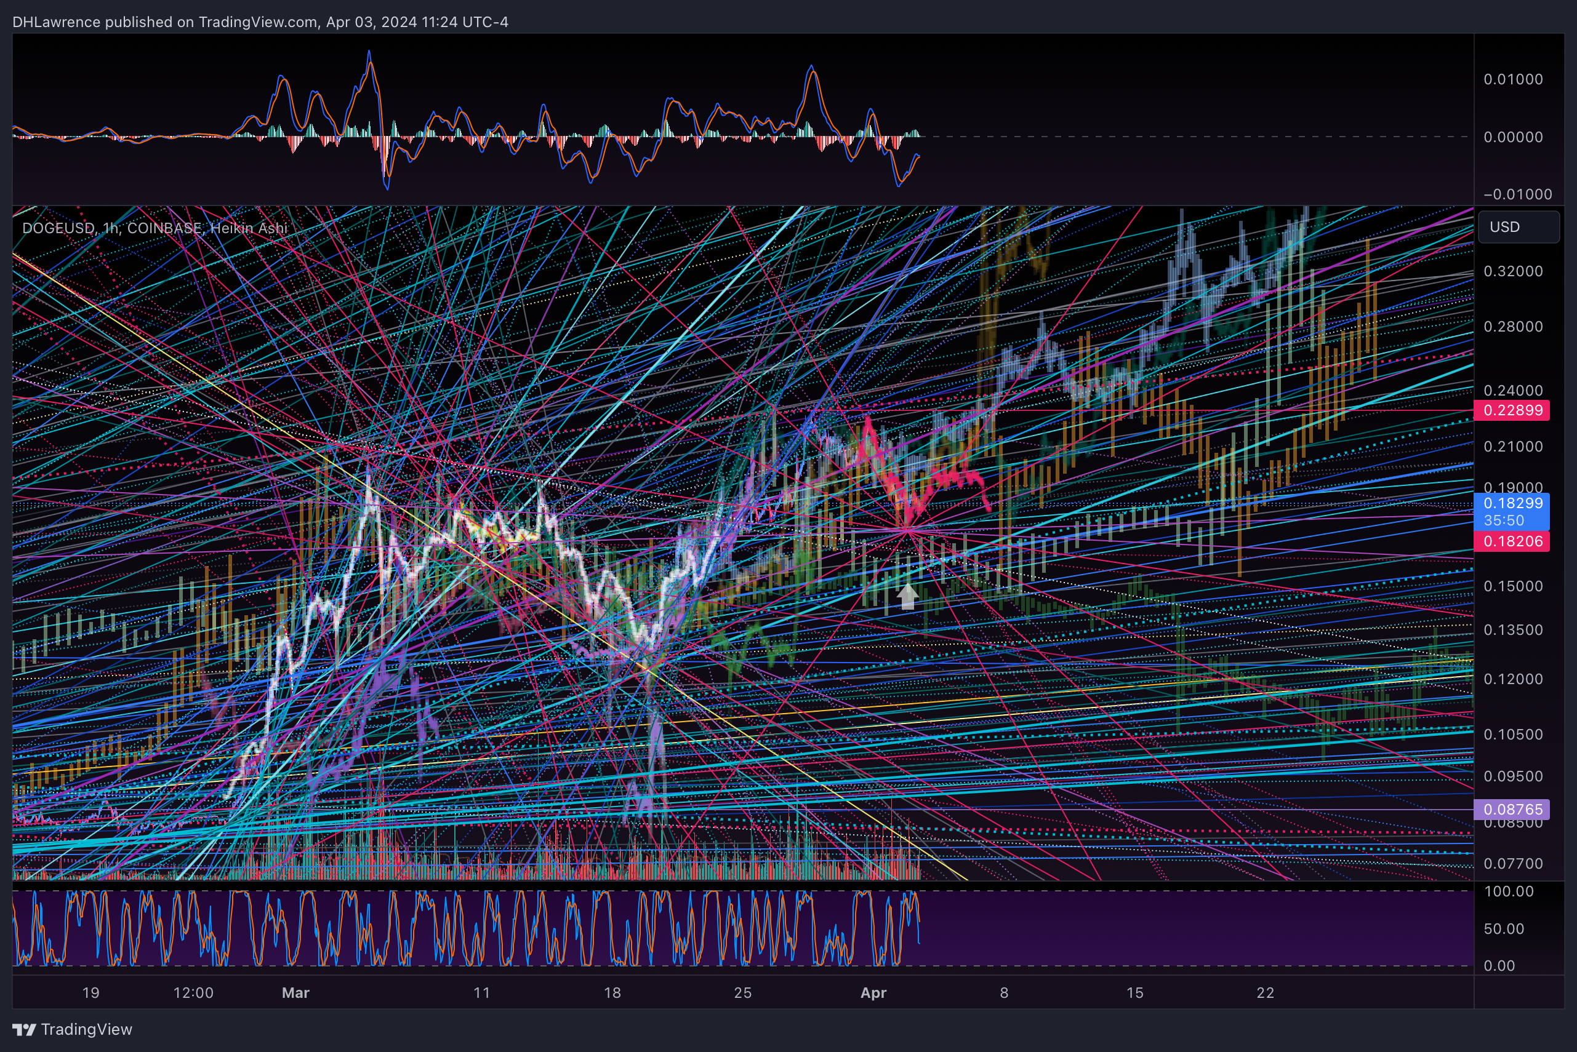
Task: Click the USD currency selector button
Action: click(x=1518, y=227)
